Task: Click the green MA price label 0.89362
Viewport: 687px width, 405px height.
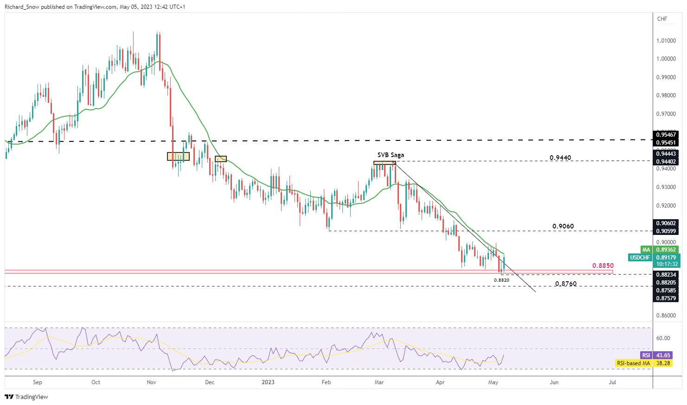Action: pyautogui.click(x=667, y=250)
